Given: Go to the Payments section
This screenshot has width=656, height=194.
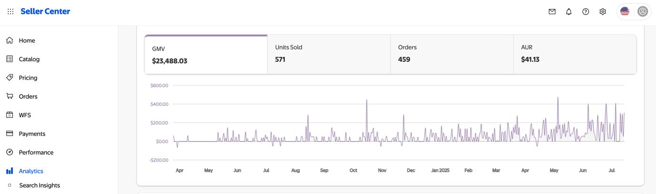Looking at the screenshot, I should click(x=32, y=134).
